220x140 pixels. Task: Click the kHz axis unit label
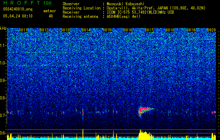[3, 28]
